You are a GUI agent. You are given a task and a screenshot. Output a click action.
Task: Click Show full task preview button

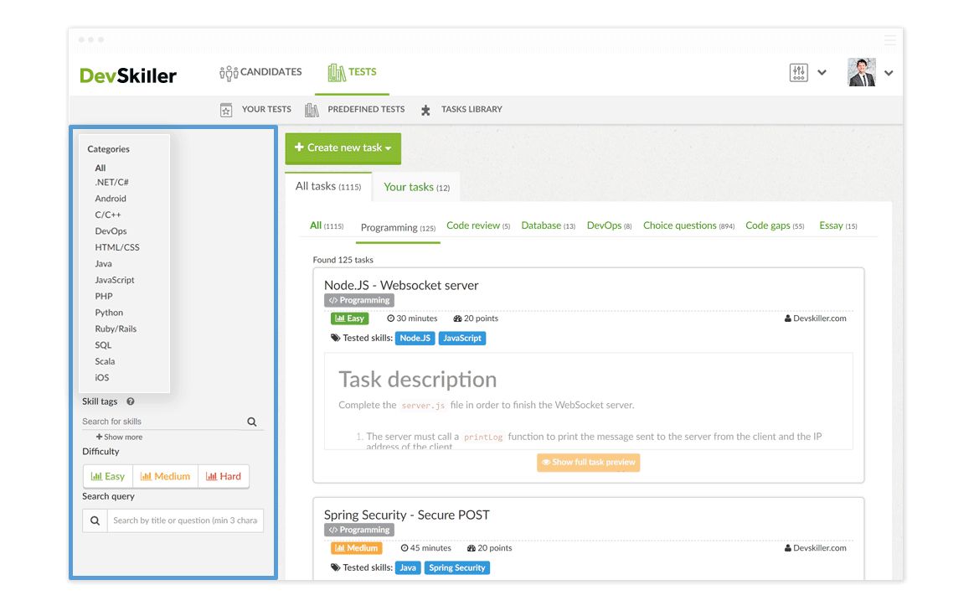pos(588,462)
